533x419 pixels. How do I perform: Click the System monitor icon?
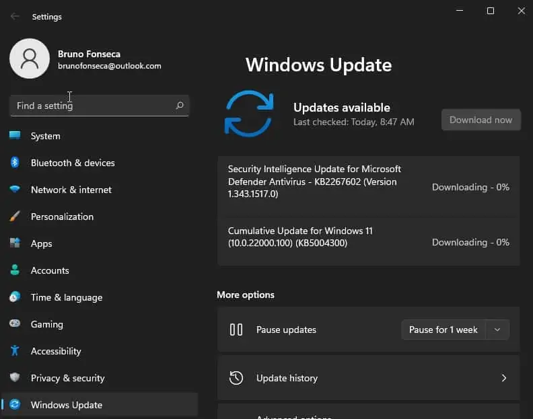[15, 136]
